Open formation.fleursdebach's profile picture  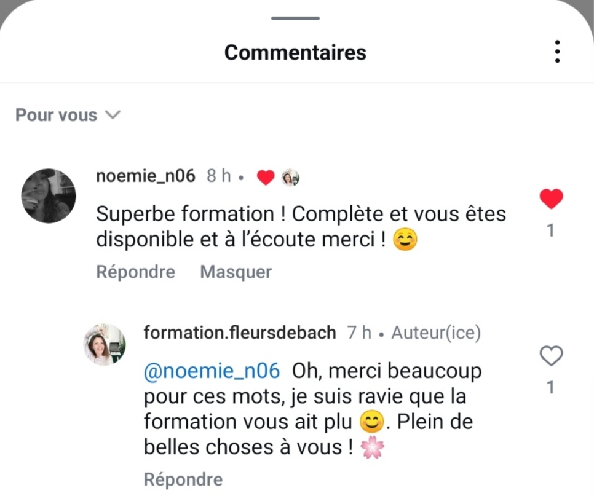pos(105,344)
